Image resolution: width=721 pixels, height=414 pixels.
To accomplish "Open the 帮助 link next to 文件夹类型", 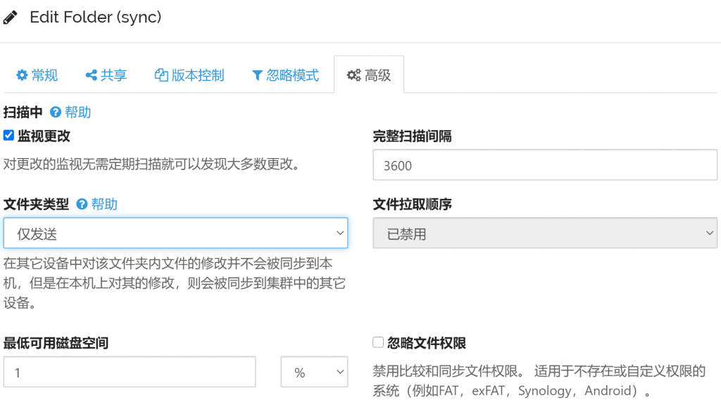I will tap(104, 204).
